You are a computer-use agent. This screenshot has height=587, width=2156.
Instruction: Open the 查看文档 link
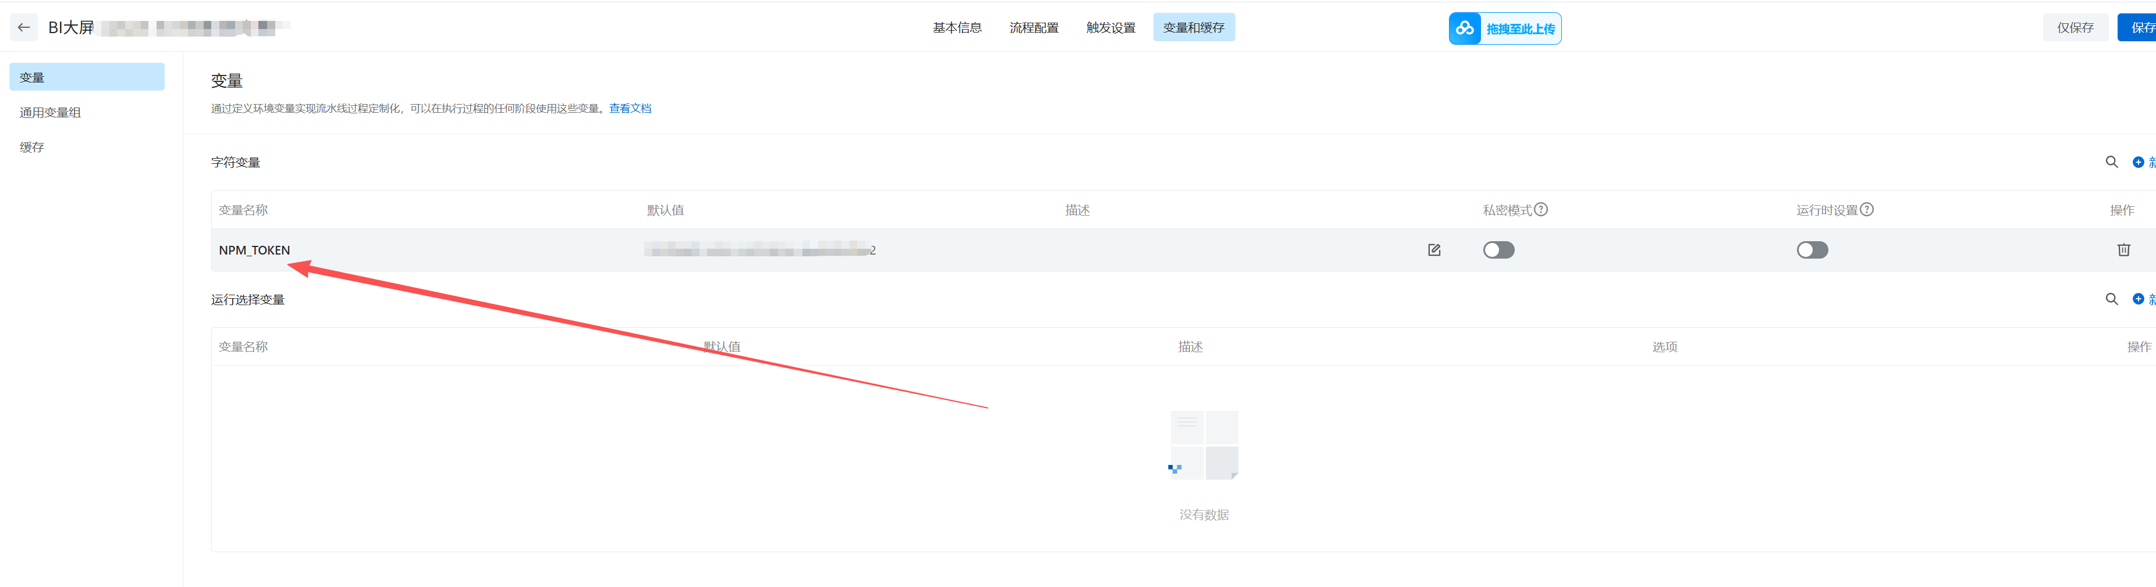tap(630, 109)
